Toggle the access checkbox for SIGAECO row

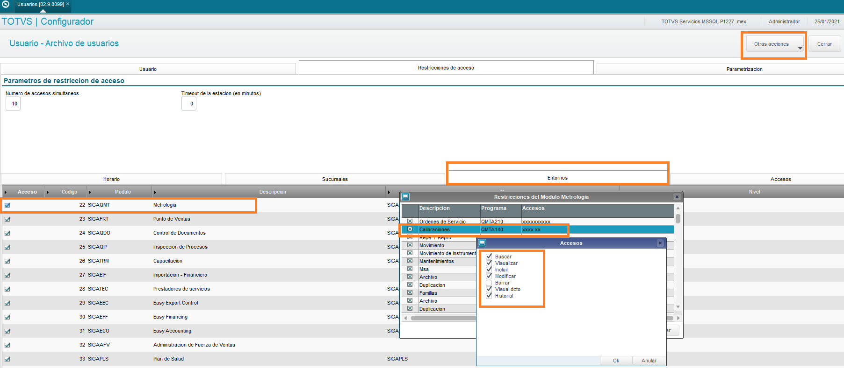point(7,331)
